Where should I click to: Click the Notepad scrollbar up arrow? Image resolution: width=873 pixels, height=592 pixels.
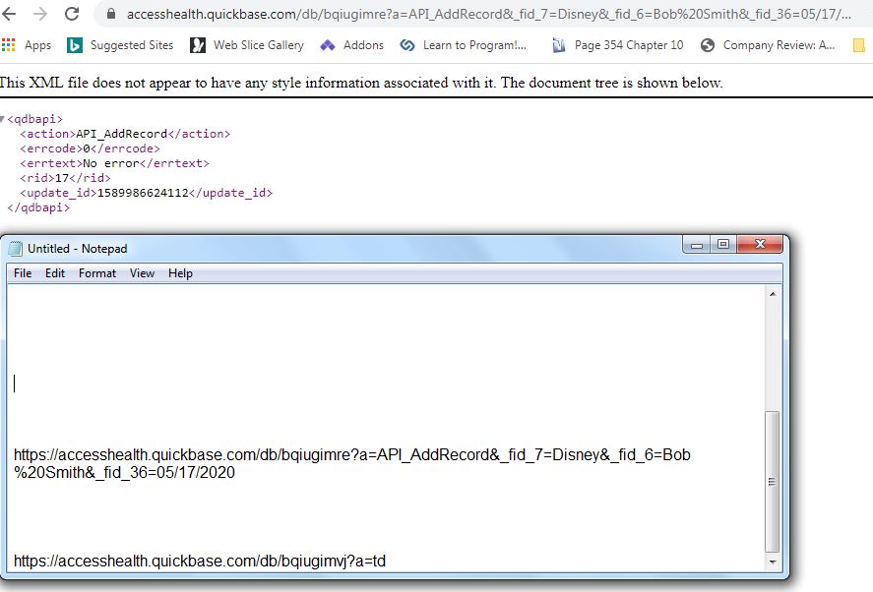(773, 294)
